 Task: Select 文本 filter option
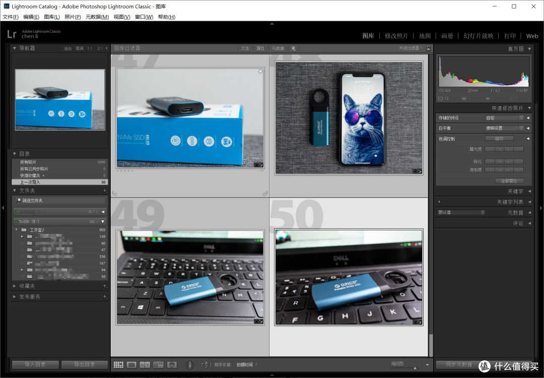point(245,48)
